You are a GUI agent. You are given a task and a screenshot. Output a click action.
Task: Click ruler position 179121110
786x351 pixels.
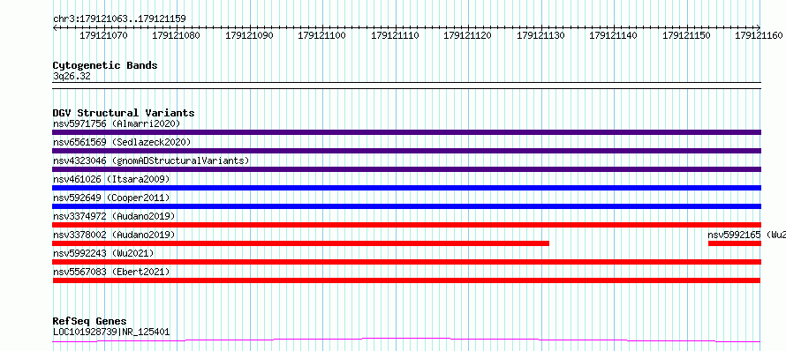[x=396, y=35]
